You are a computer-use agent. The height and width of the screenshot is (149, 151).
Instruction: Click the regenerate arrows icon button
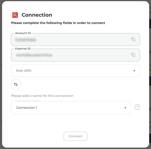click(x=16, y=84)
